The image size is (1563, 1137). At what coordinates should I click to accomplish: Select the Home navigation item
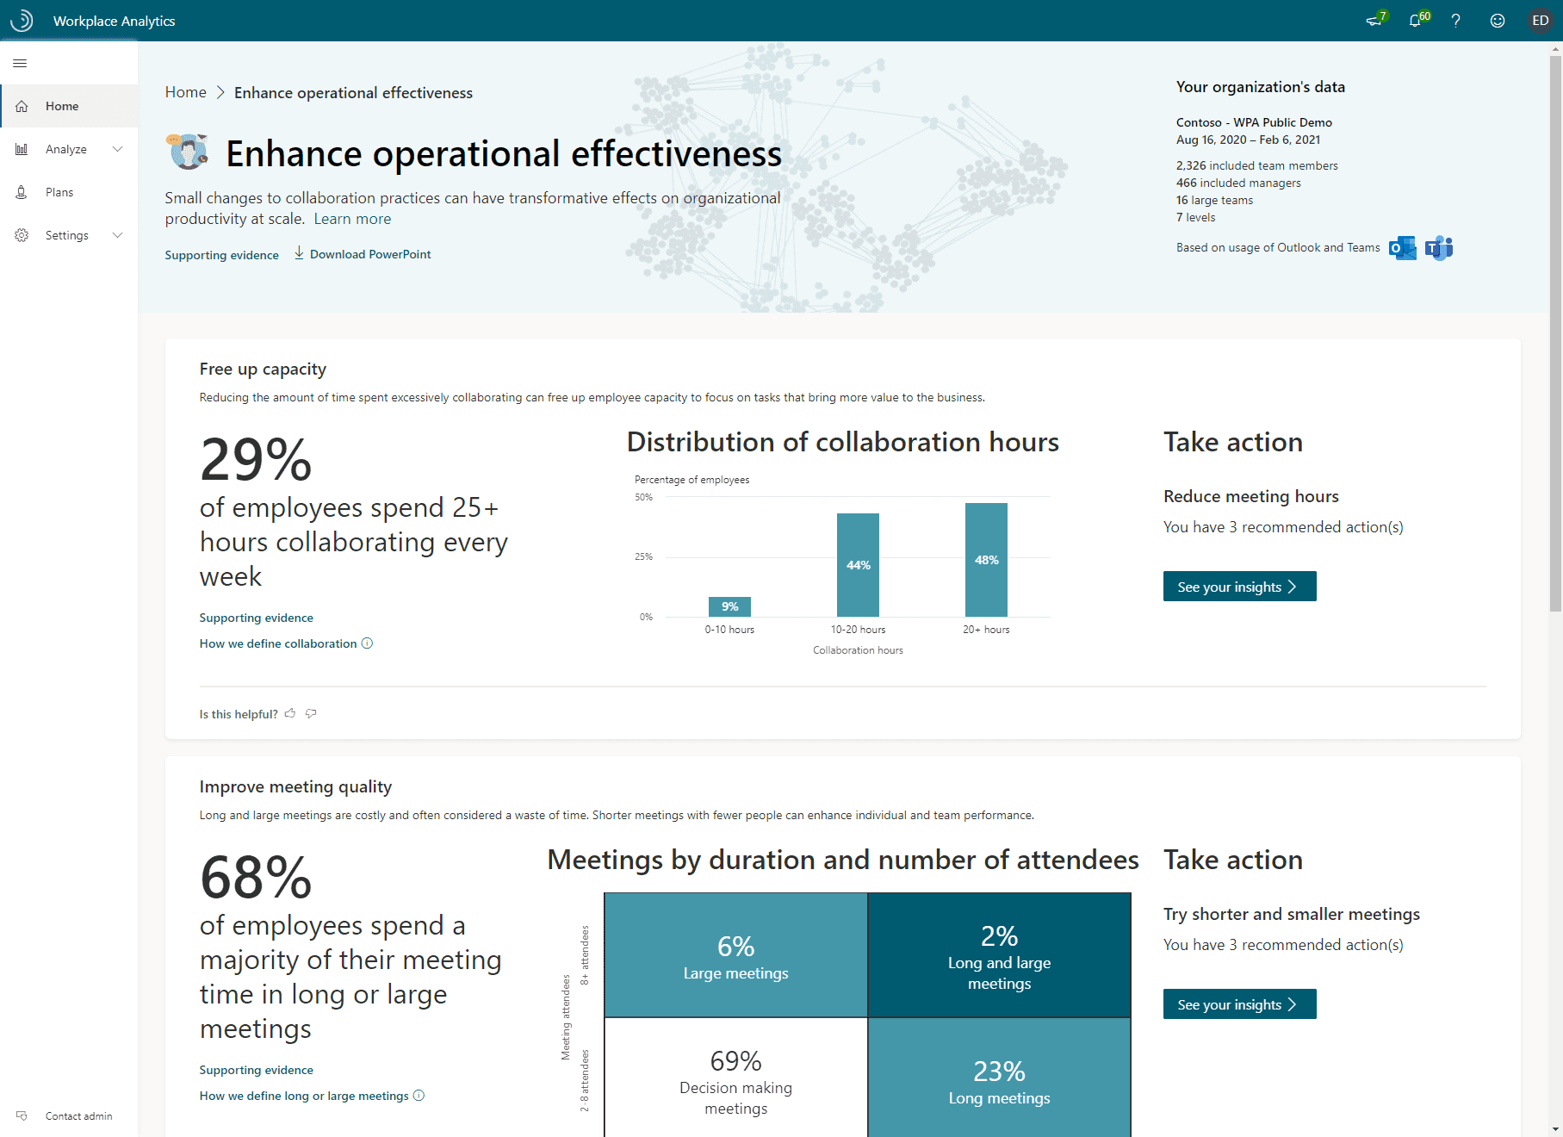[69, 106]
